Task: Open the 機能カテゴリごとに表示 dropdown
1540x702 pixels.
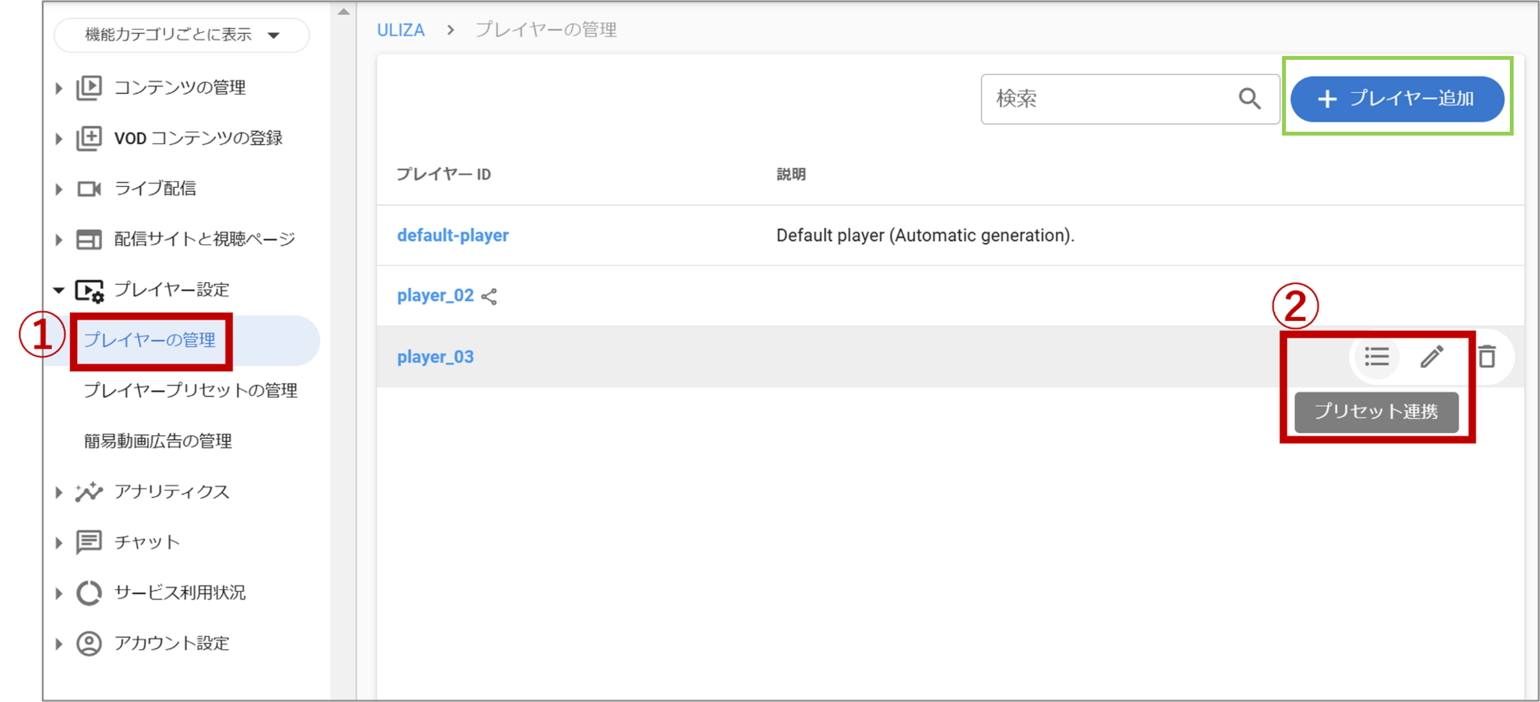Action: pos(182,35)
